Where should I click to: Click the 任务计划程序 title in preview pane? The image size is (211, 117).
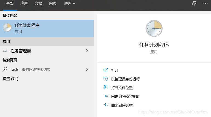154,45
